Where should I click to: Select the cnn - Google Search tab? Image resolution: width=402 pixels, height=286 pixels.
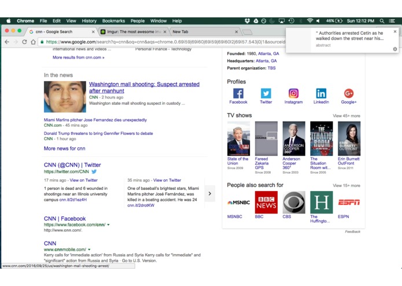[x=61, y=32]
